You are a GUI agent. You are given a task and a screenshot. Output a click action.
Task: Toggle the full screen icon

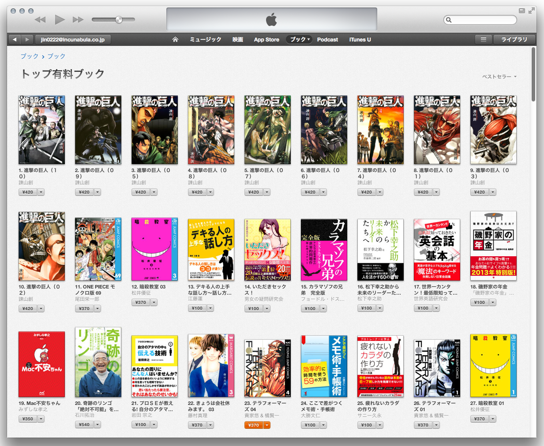pyautogui.click(x=531, y=11)
